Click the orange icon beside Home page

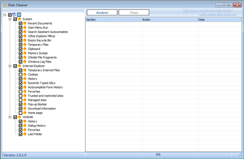coord(24,113)
